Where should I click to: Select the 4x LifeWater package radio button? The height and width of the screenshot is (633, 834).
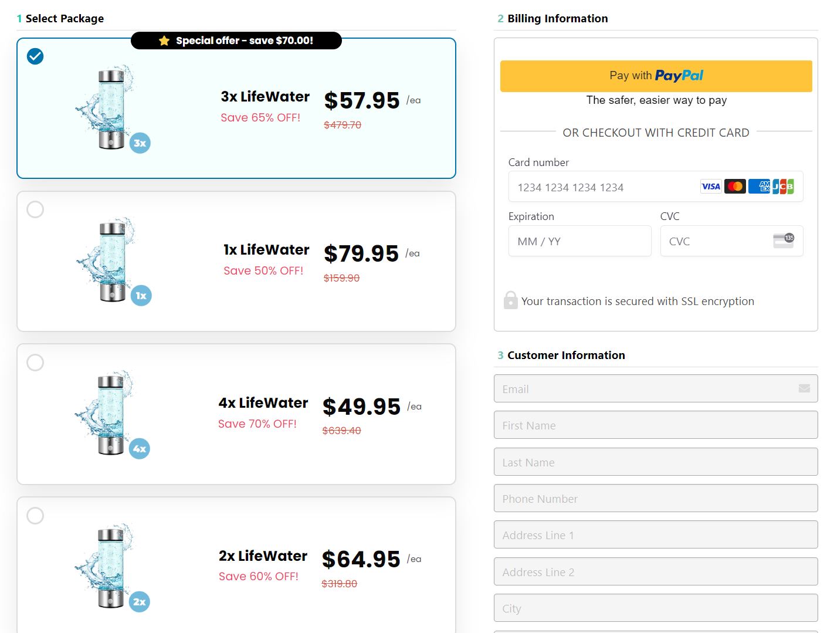(35, 363)
